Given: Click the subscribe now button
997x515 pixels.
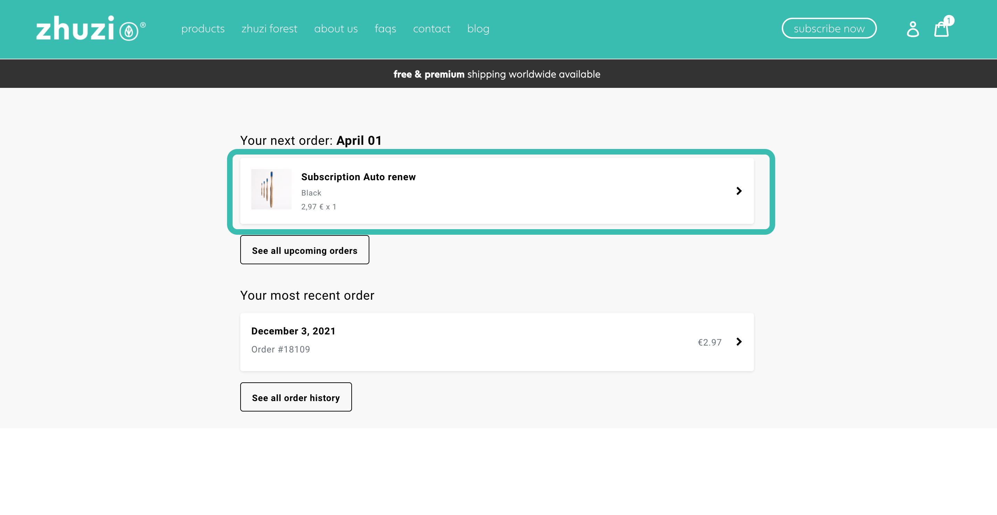Looking at the screenshot, I should click(829, 28).
